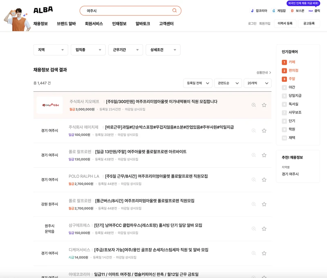Image resolution: width=327 pixels, height=278 pixels.
Task: Open the 지역 filter dropdown
Action: click(50, 50)
